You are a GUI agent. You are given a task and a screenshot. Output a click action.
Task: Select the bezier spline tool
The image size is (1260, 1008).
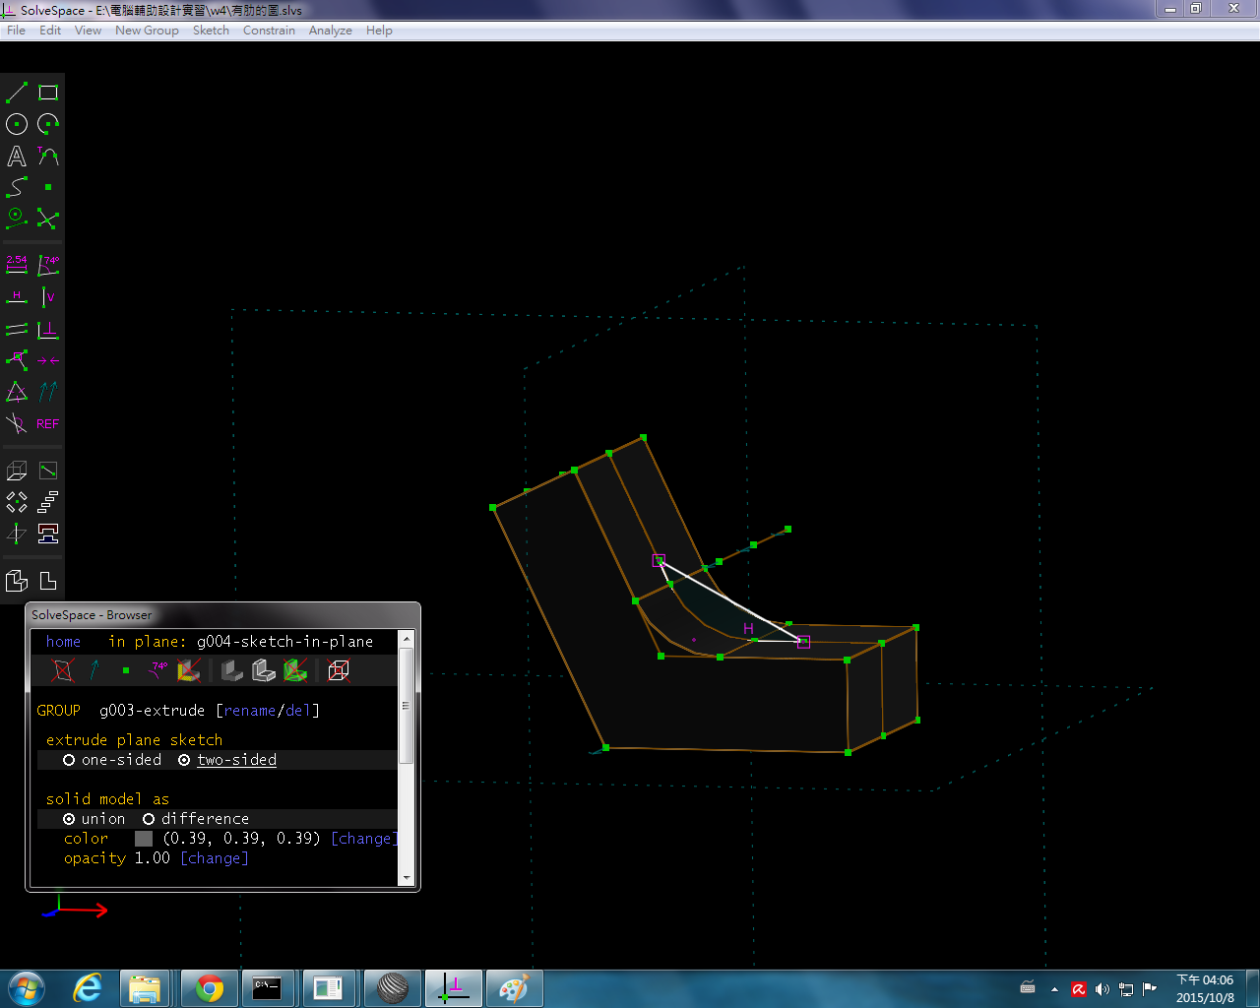coord(17,187)
